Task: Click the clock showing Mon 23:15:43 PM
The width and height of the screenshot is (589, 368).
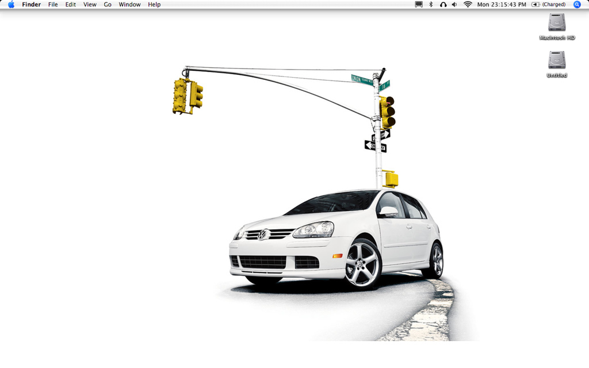Action: (502, 5)
